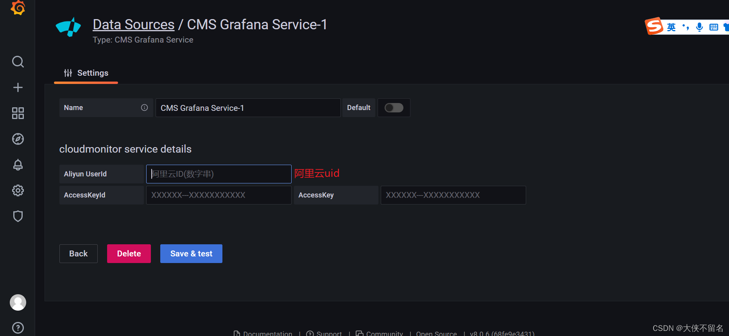Follow the Data Sources breadcrumb link
Image resolution: width=729 pixels, height=336 pixels.
(134, 25)
